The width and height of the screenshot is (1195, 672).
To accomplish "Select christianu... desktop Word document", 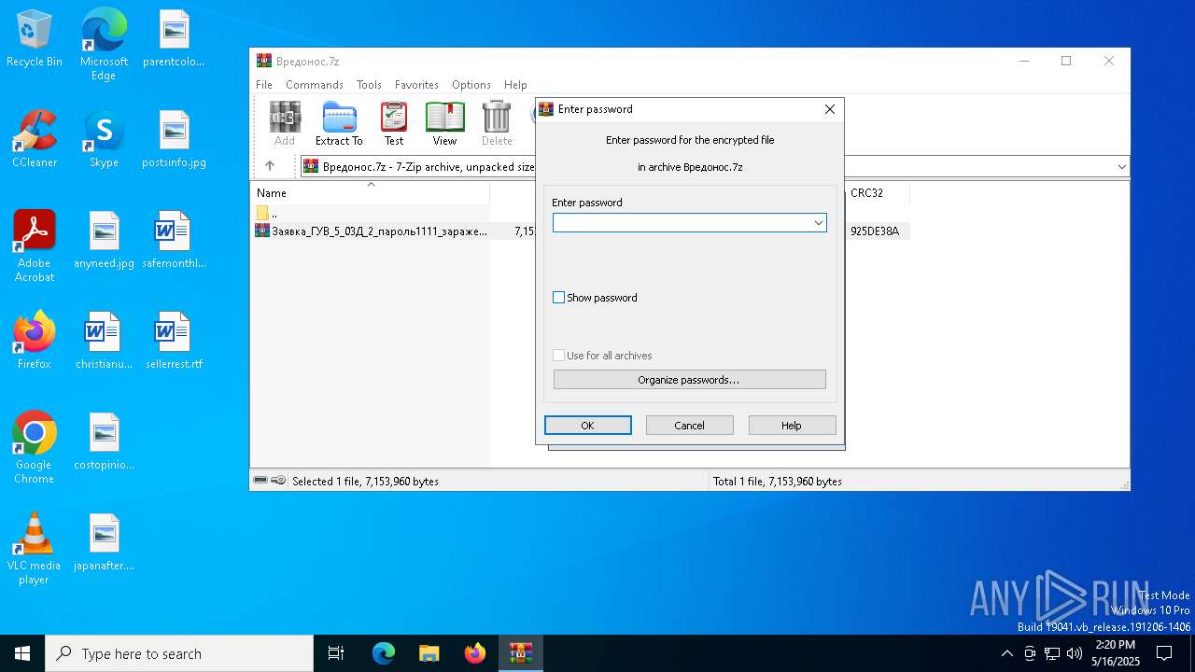I will coord(104,341).
